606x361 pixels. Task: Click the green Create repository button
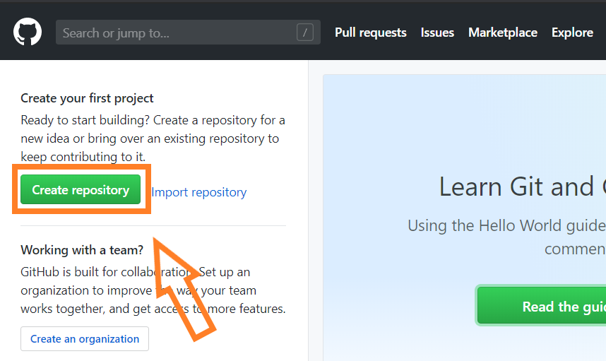coord(81,189)
